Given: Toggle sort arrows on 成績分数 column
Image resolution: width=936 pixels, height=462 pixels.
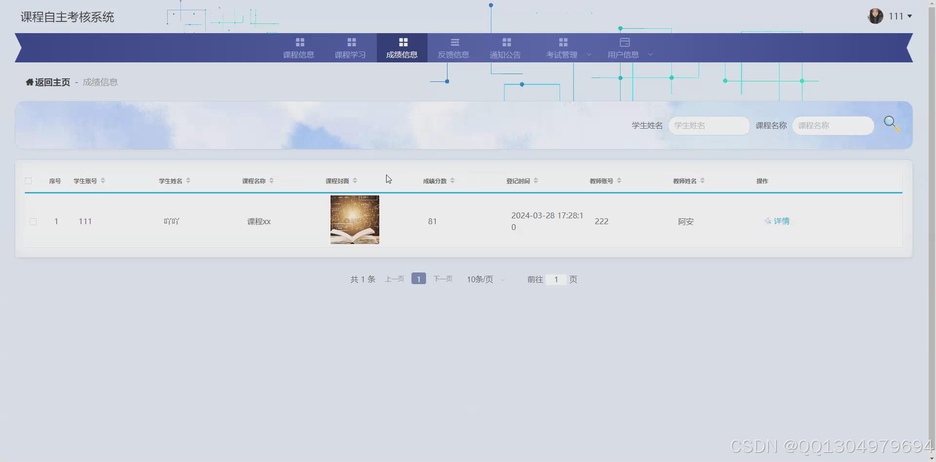Looking at the screenshot, I should pos(452,180).
